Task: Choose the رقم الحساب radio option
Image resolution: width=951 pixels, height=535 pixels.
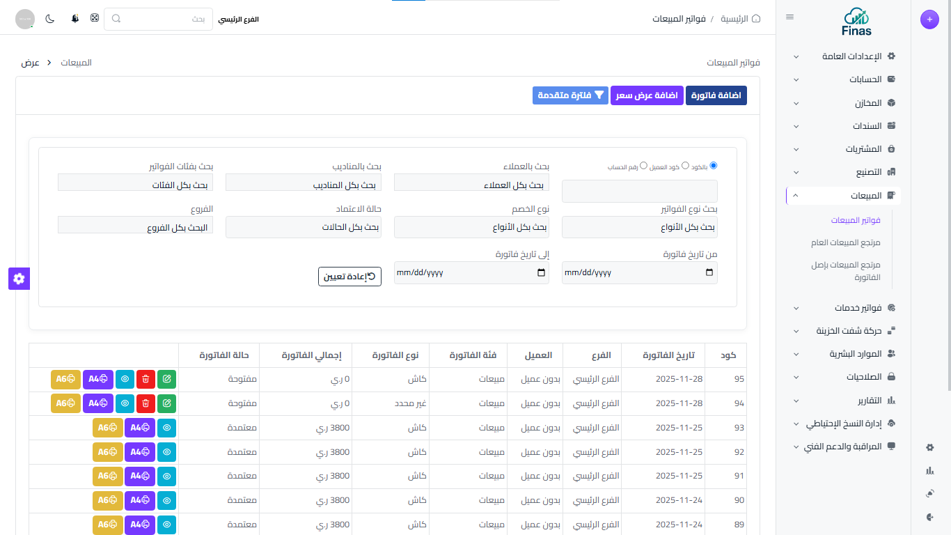Action: click(643, 166)
